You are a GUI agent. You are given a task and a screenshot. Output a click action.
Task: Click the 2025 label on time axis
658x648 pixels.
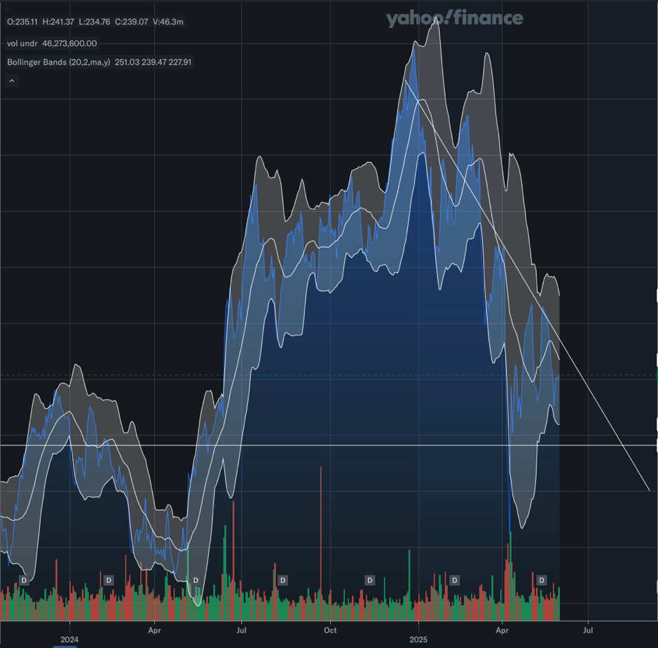(418, 640)
